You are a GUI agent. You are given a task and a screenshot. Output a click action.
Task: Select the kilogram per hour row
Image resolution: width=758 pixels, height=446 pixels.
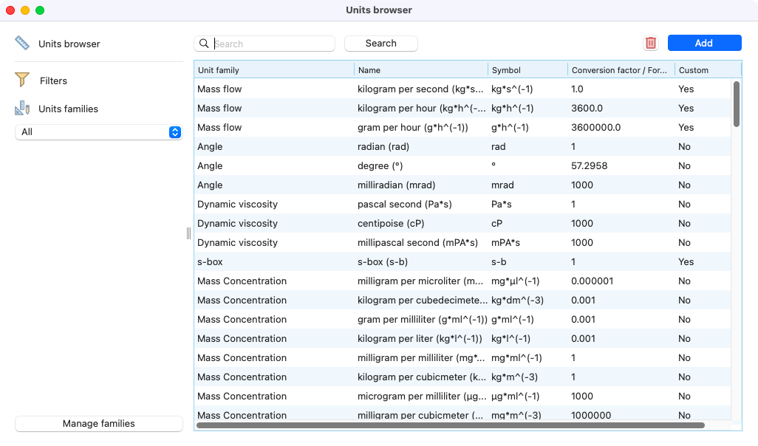(x=462, y=109)
